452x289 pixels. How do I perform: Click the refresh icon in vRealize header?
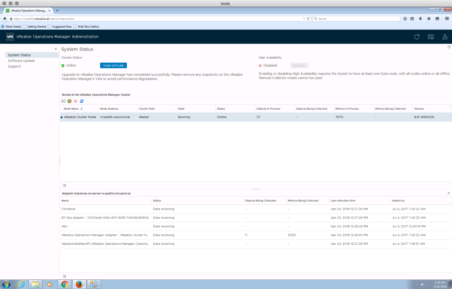tap(417, 37)
